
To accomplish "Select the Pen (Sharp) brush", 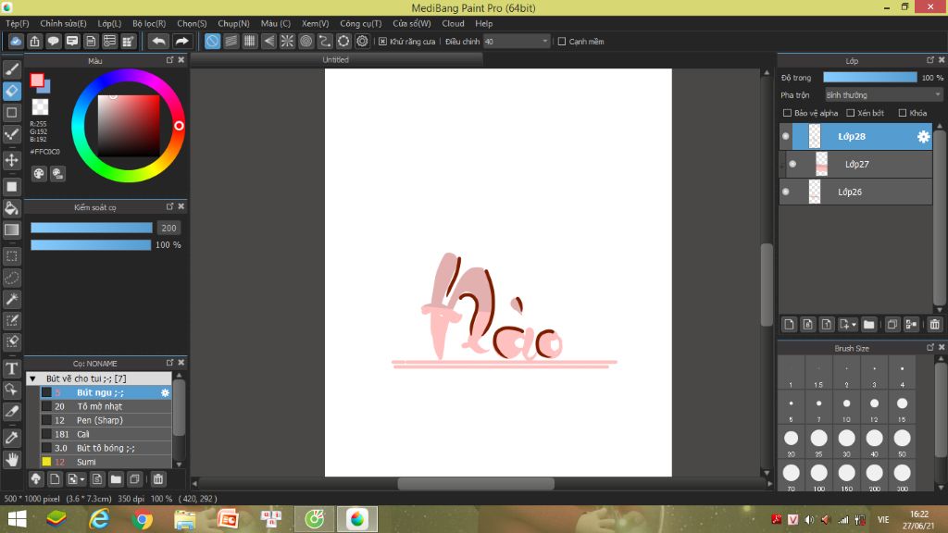I will coord(106,421).
